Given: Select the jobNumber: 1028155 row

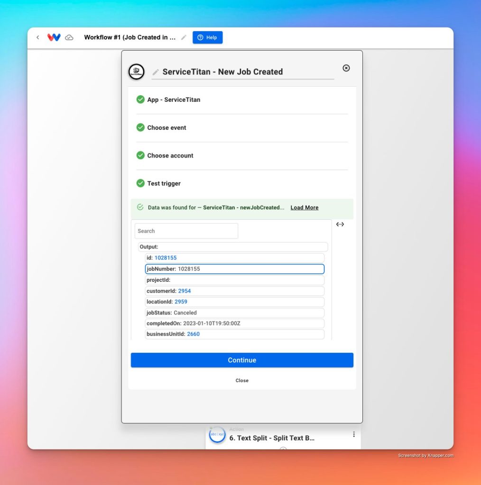Looking at the screenshot, I should pos(235,269).
